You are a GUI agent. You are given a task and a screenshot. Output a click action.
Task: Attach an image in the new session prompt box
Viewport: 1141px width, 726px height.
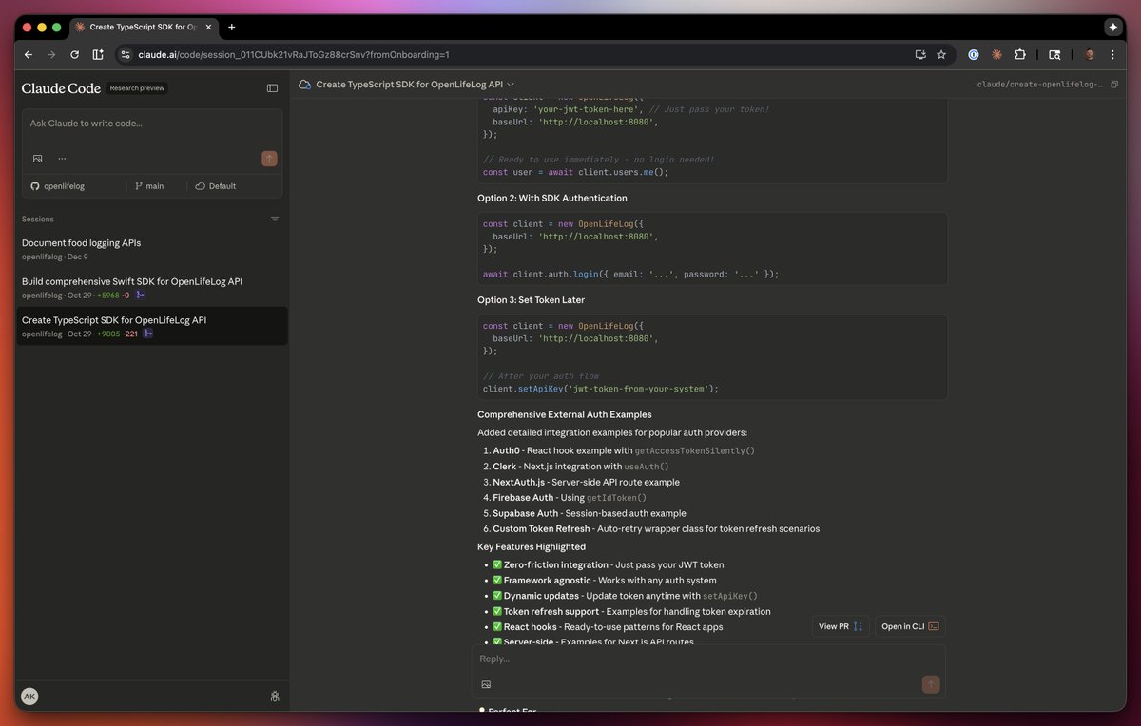tap(37, 159)
